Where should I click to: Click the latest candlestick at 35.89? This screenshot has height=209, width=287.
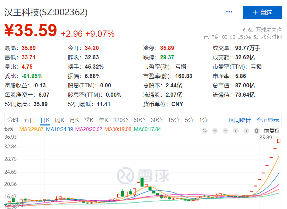pyautogui.click(x=279, y=141)
